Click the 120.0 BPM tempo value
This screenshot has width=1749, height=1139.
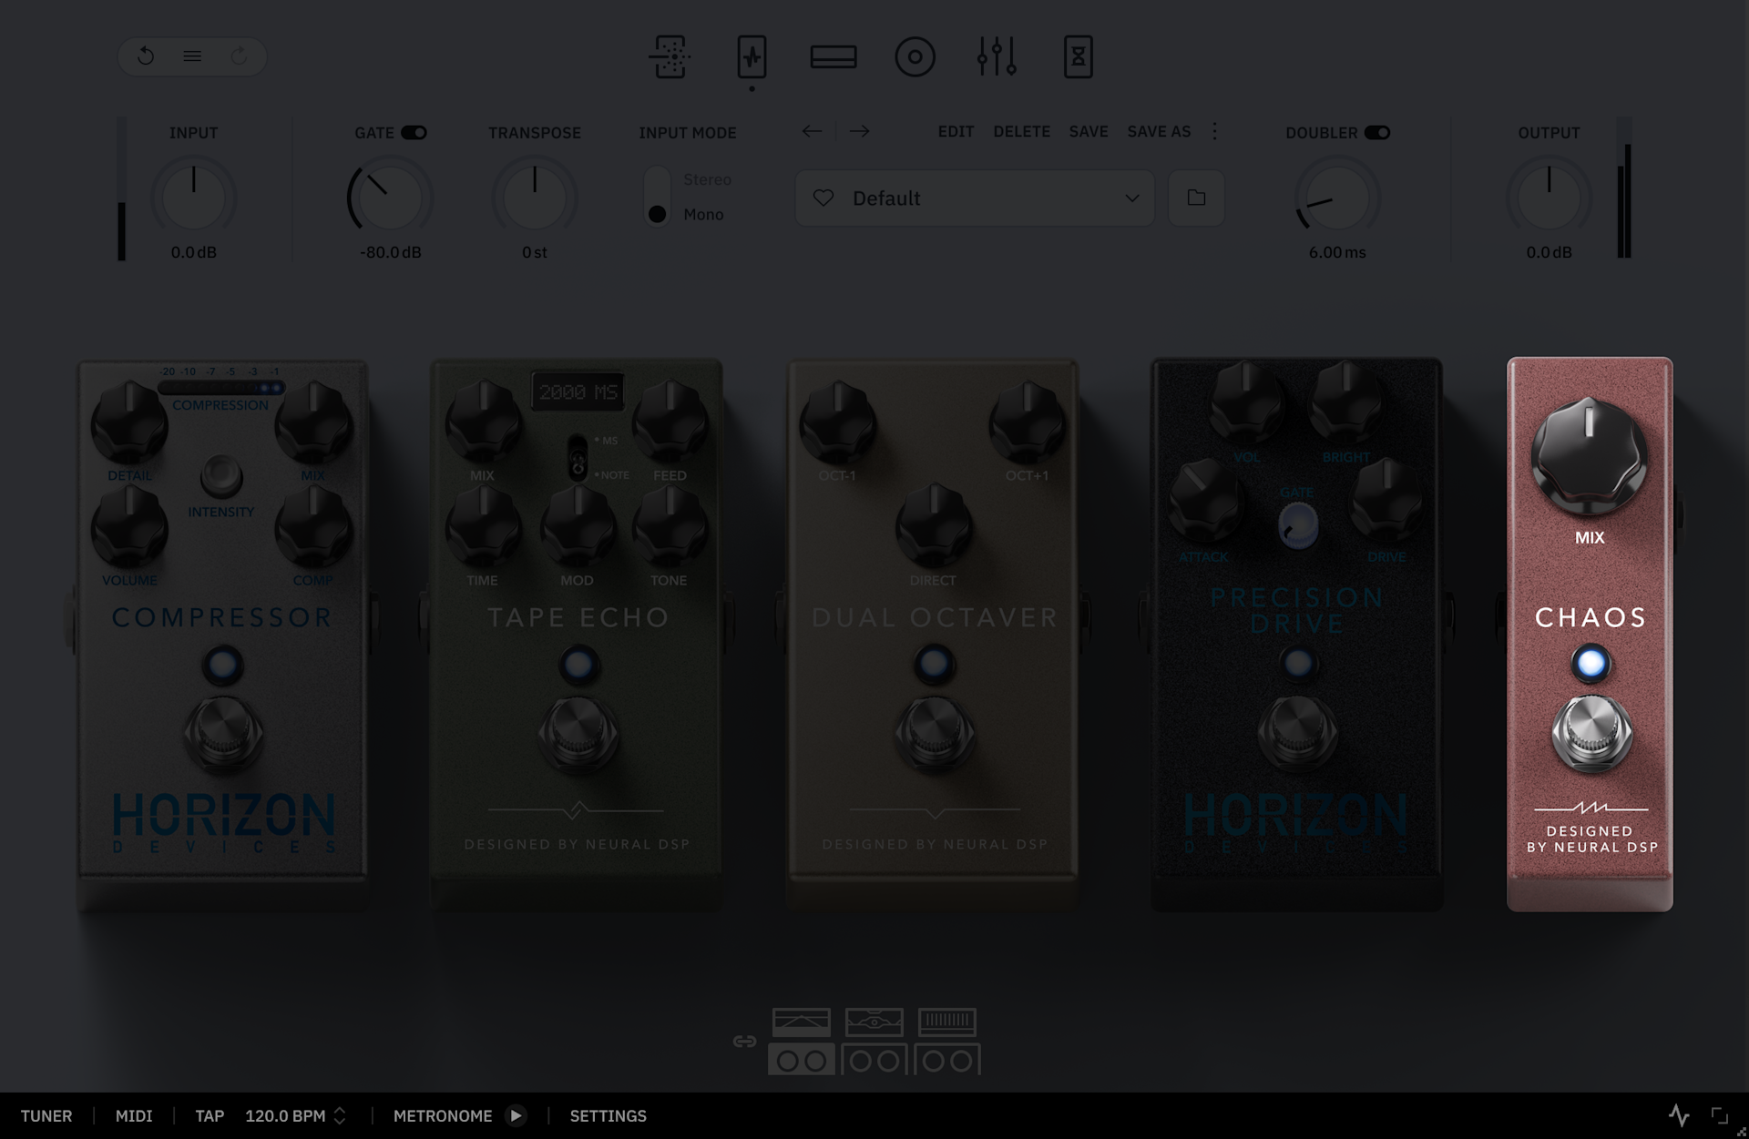285,1115
